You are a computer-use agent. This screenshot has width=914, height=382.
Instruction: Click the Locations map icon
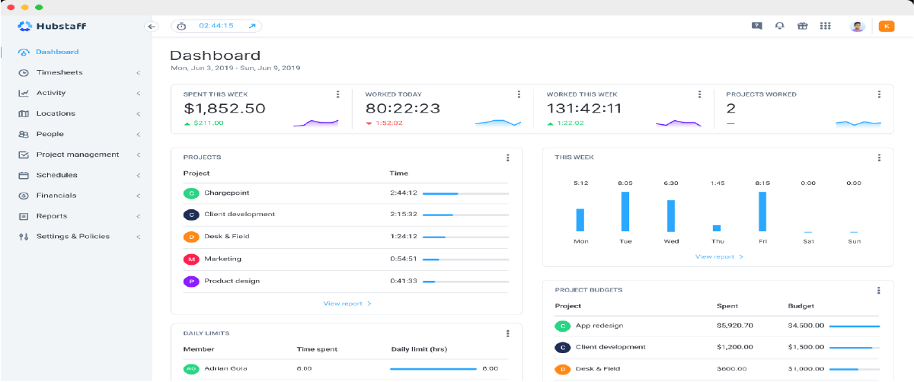pos(23,113)
